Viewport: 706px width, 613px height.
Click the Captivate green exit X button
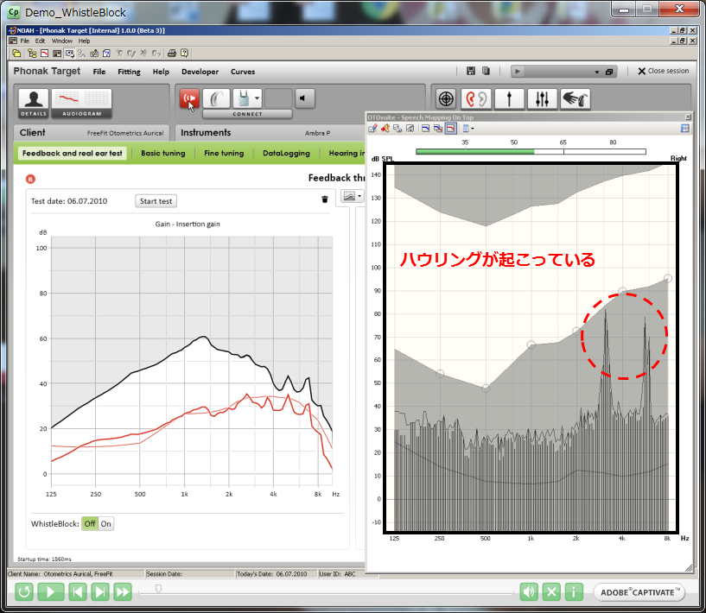[551, 592]
